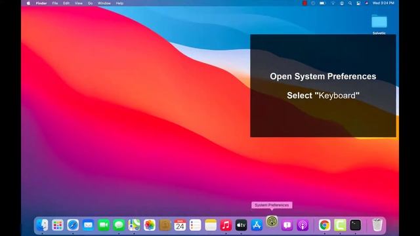Screen dimensions: 420x236
Task: Launch Safari from the Dock
Action: click(x=73, y=225)
